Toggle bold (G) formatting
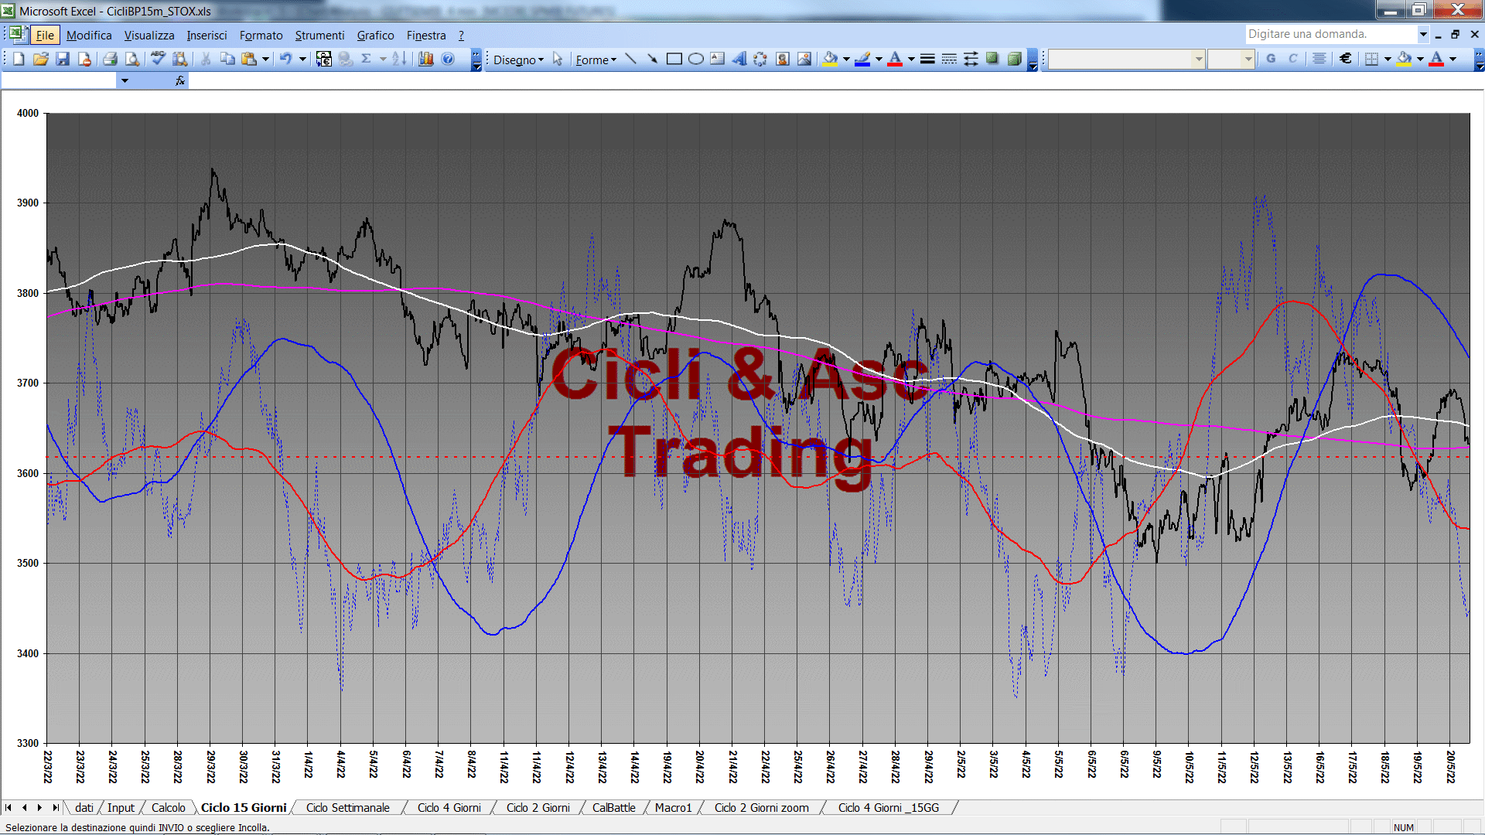Image resolution: width=1485 pixels, height=835 pixels. (x=1271, y=59)
